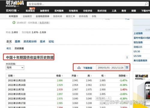Select the 2021年11月14日 date cell
This screenshot has height=108, width=150.
tap(17, 85)
